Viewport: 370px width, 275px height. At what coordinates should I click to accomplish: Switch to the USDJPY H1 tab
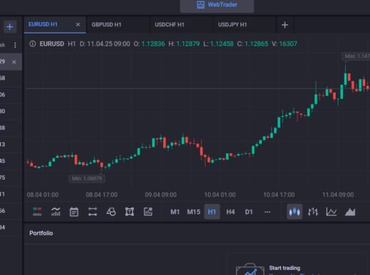pyautogui.click(x=233, y=25)
